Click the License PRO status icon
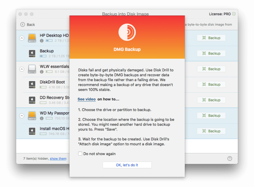The image size is (254, 187). pos(234,14)
